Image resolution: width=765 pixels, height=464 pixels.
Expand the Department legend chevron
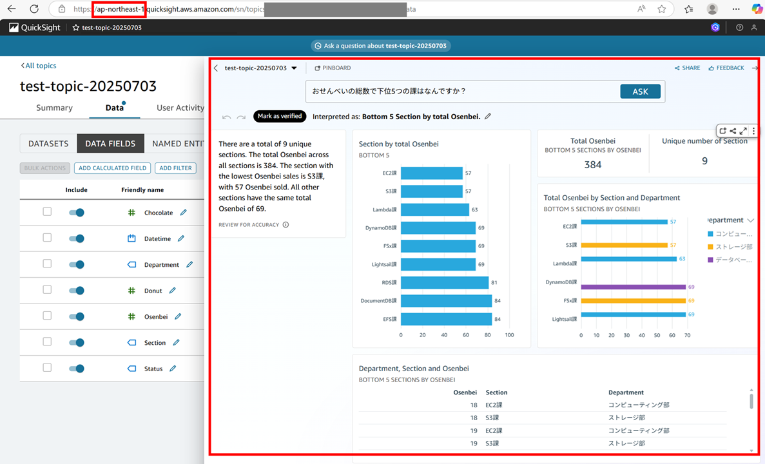pyautogui.click(x=750, y=220)
